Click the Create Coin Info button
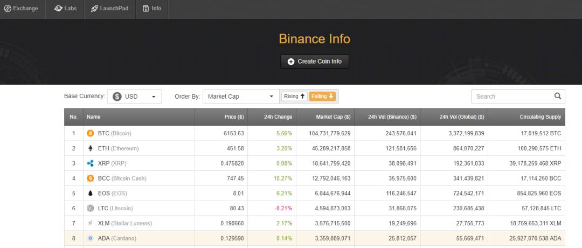582x248 pixels. point(315,61)
